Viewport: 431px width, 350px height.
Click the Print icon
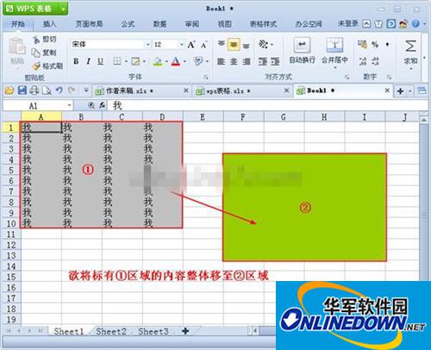[x=34, y=91]
